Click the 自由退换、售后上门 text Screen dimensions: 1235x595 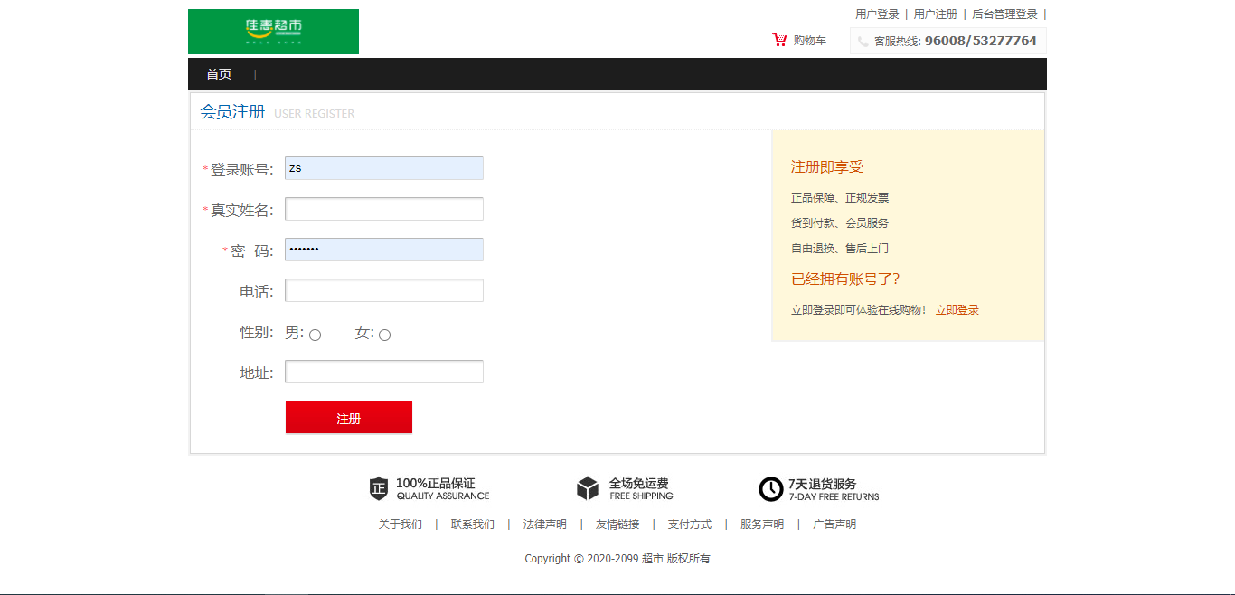(x=840, y=249)
